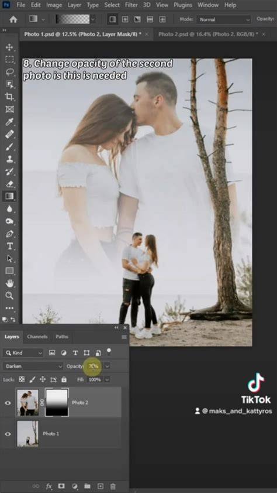Select the Crop tool
The image size is (277, 493).
coord(9,97)
